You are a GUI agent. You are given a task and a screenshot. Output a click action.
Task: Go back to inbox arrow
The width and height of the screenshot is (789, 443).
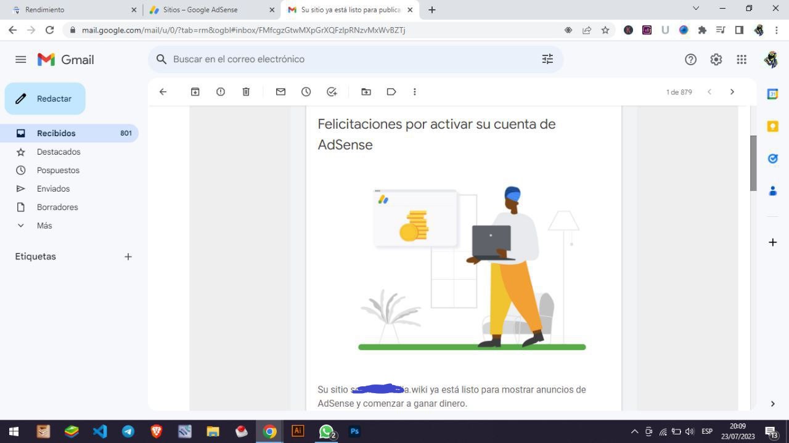(x=163, y=92)
